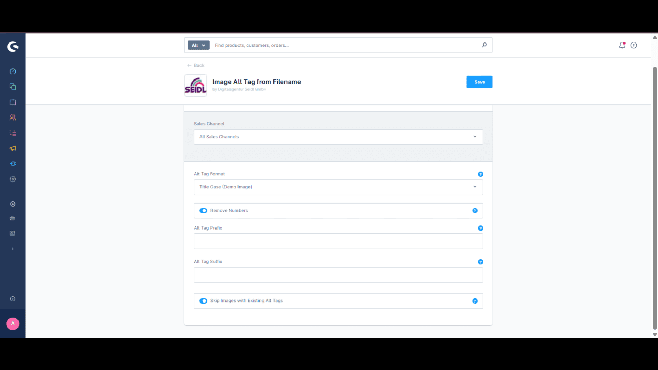Viewport: 658px width, 370px height.
Task: Open the Catalogues icon in sidebar
Action: pyautogui.click(x=13, y=87)
